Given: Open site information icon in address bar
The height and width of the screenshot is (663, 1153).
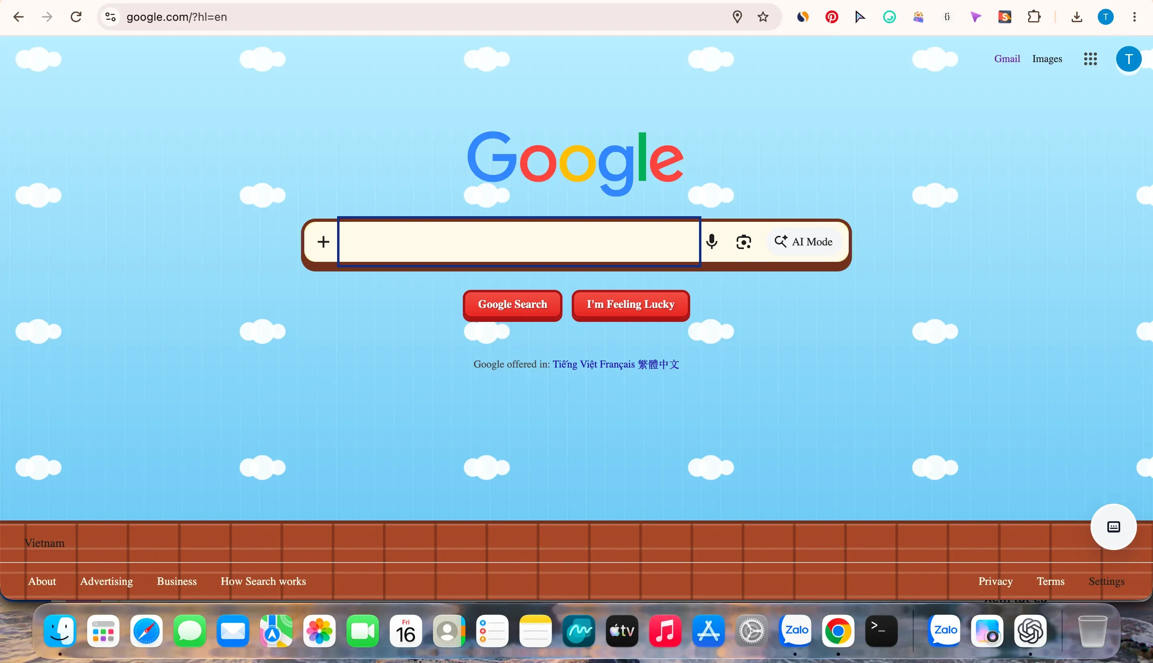Looking at the screenshot, I should pos(110,17).
